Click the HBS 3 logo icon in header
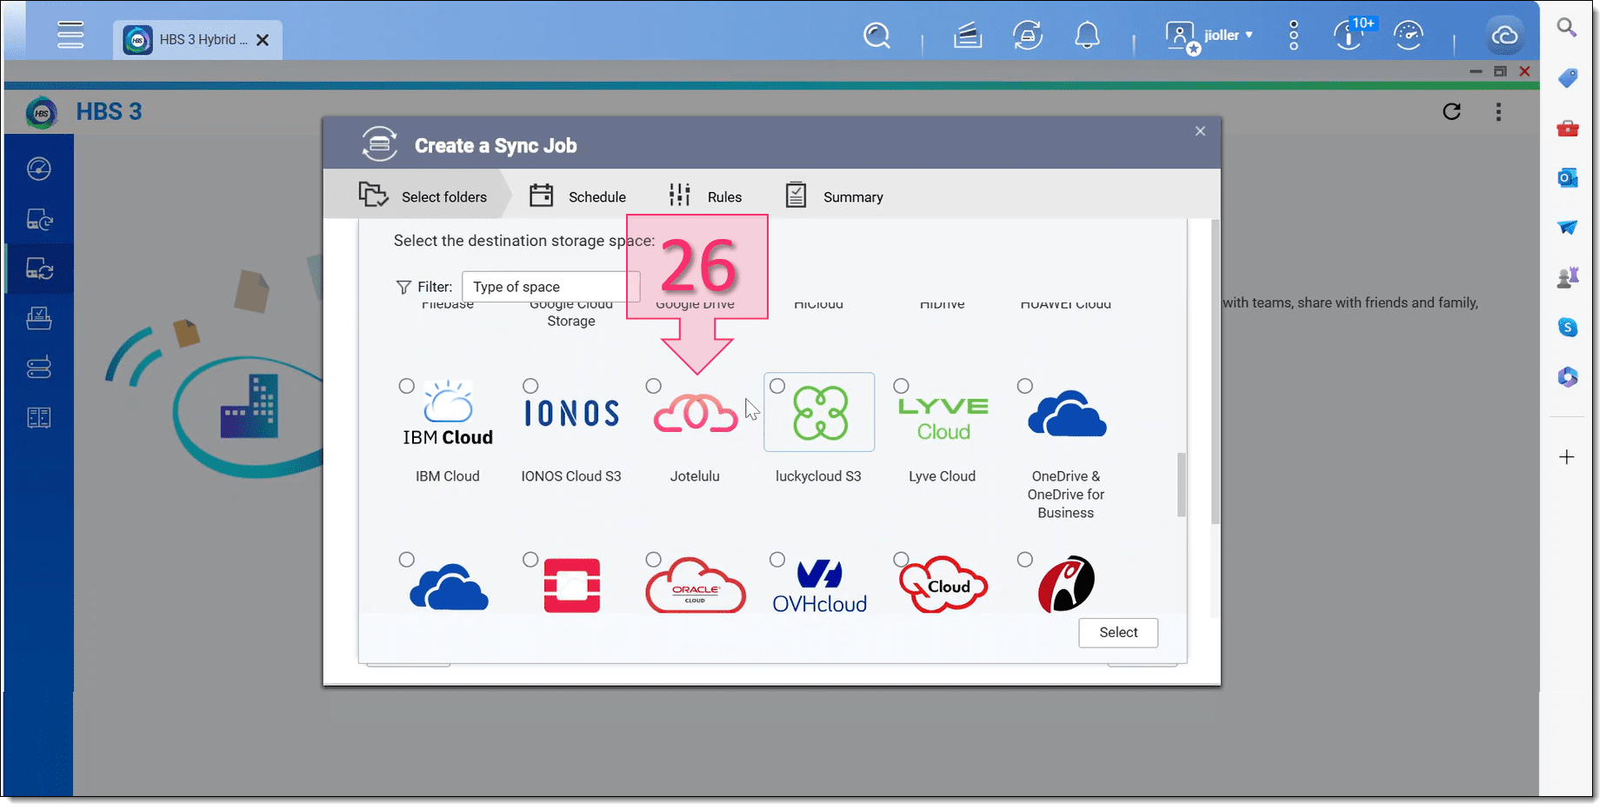1606x810 pixels. coord(41,113)
